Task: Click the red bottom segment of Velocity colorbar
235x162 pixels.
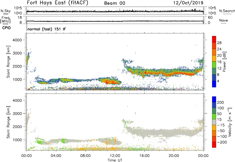Action: [214, 145]
